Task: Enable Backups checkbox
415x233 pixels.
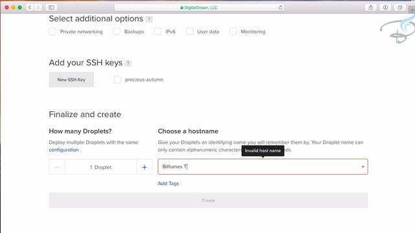Action: [117, 32]
